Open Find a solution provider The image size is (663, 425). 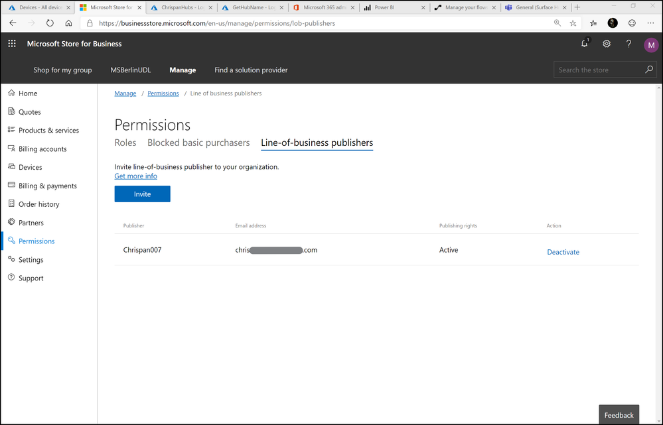point(251,70)
